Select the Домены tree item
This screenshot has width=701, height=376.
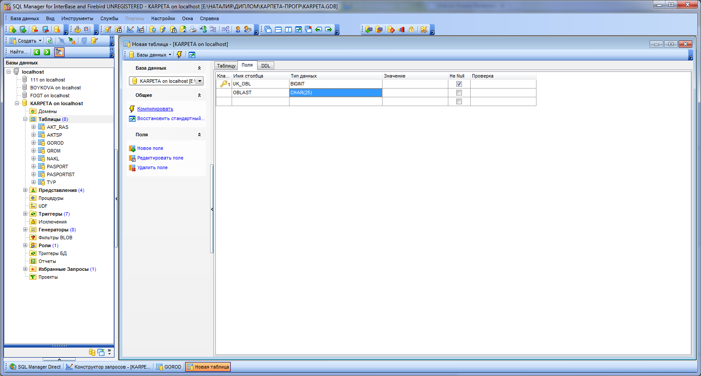click(x=47, y=111)
